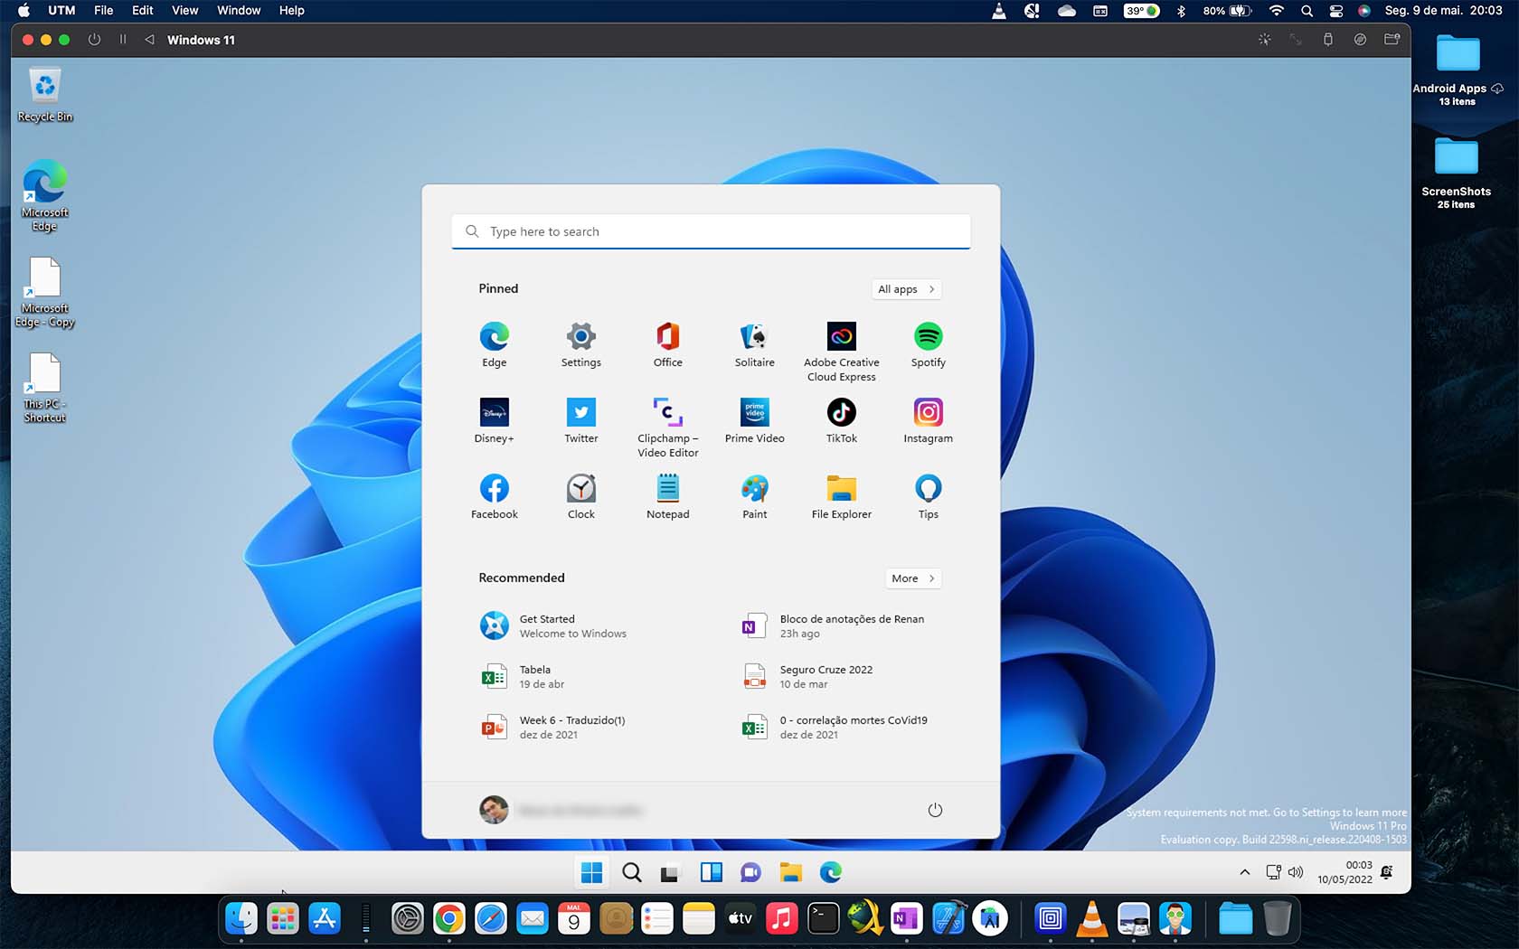Open the Clock app
Screen dimensions: 1519x949
(x=580, y=496)
